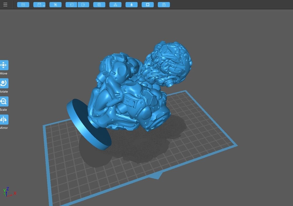Screen dimensions: 293x206
Task: Click the redo toolbar button
Action: (x=83, y=5)
